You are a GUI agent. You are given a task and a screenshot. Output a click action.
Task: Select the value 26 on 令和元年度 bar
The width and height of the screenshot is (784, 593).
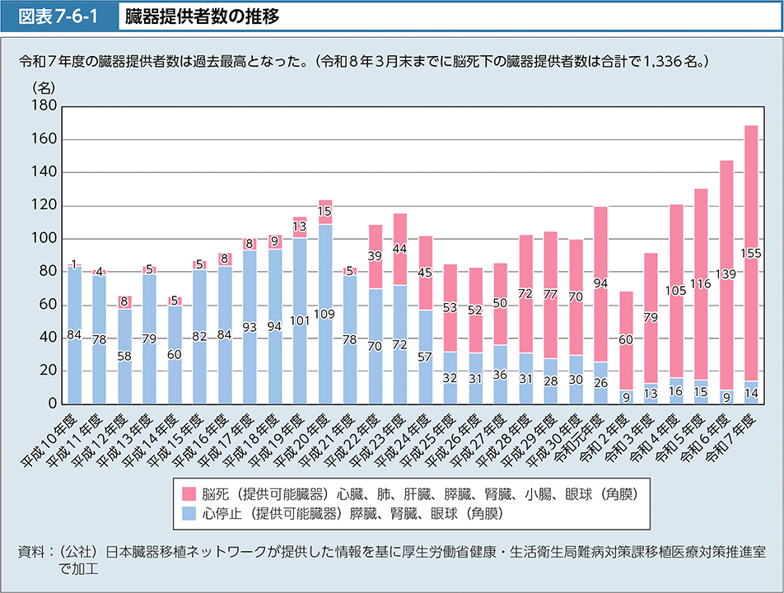coord(600,382)
